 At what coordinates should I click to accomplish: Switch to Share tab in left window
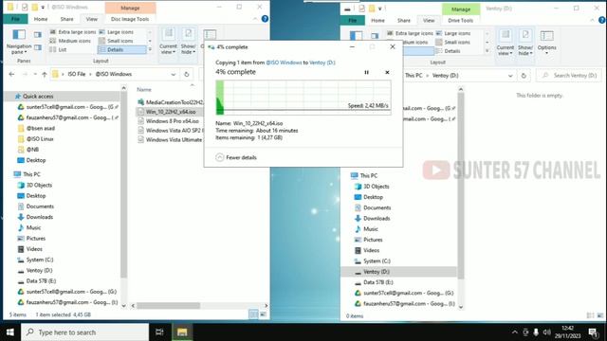(66, 19)
